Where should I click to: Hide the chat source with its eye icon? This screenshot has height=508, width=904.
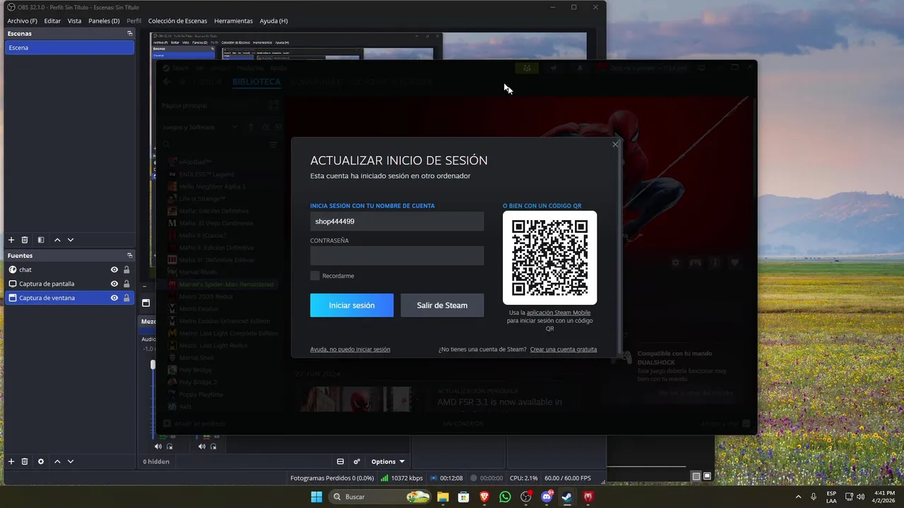[x=114, y=270]
